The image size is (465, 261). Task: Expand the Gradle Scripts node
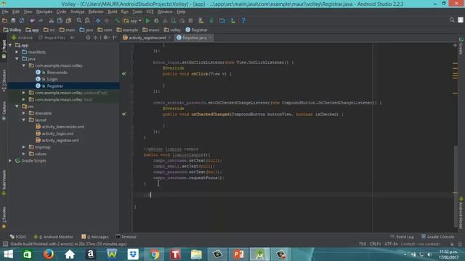coord(10,161)
